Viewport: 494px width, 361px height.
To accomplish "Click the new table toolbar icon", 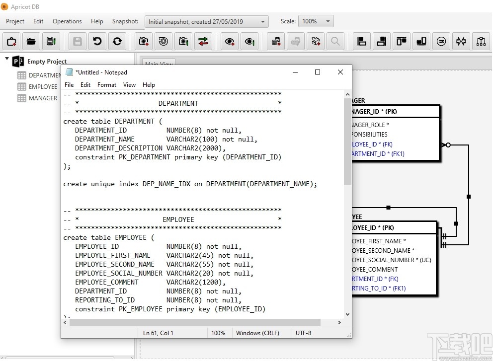I will (x=276, y=41).
